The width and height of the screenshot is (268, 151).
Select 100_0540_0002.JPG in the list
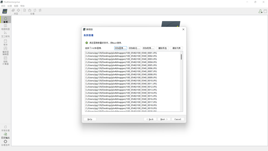click(x=121, y=56)
